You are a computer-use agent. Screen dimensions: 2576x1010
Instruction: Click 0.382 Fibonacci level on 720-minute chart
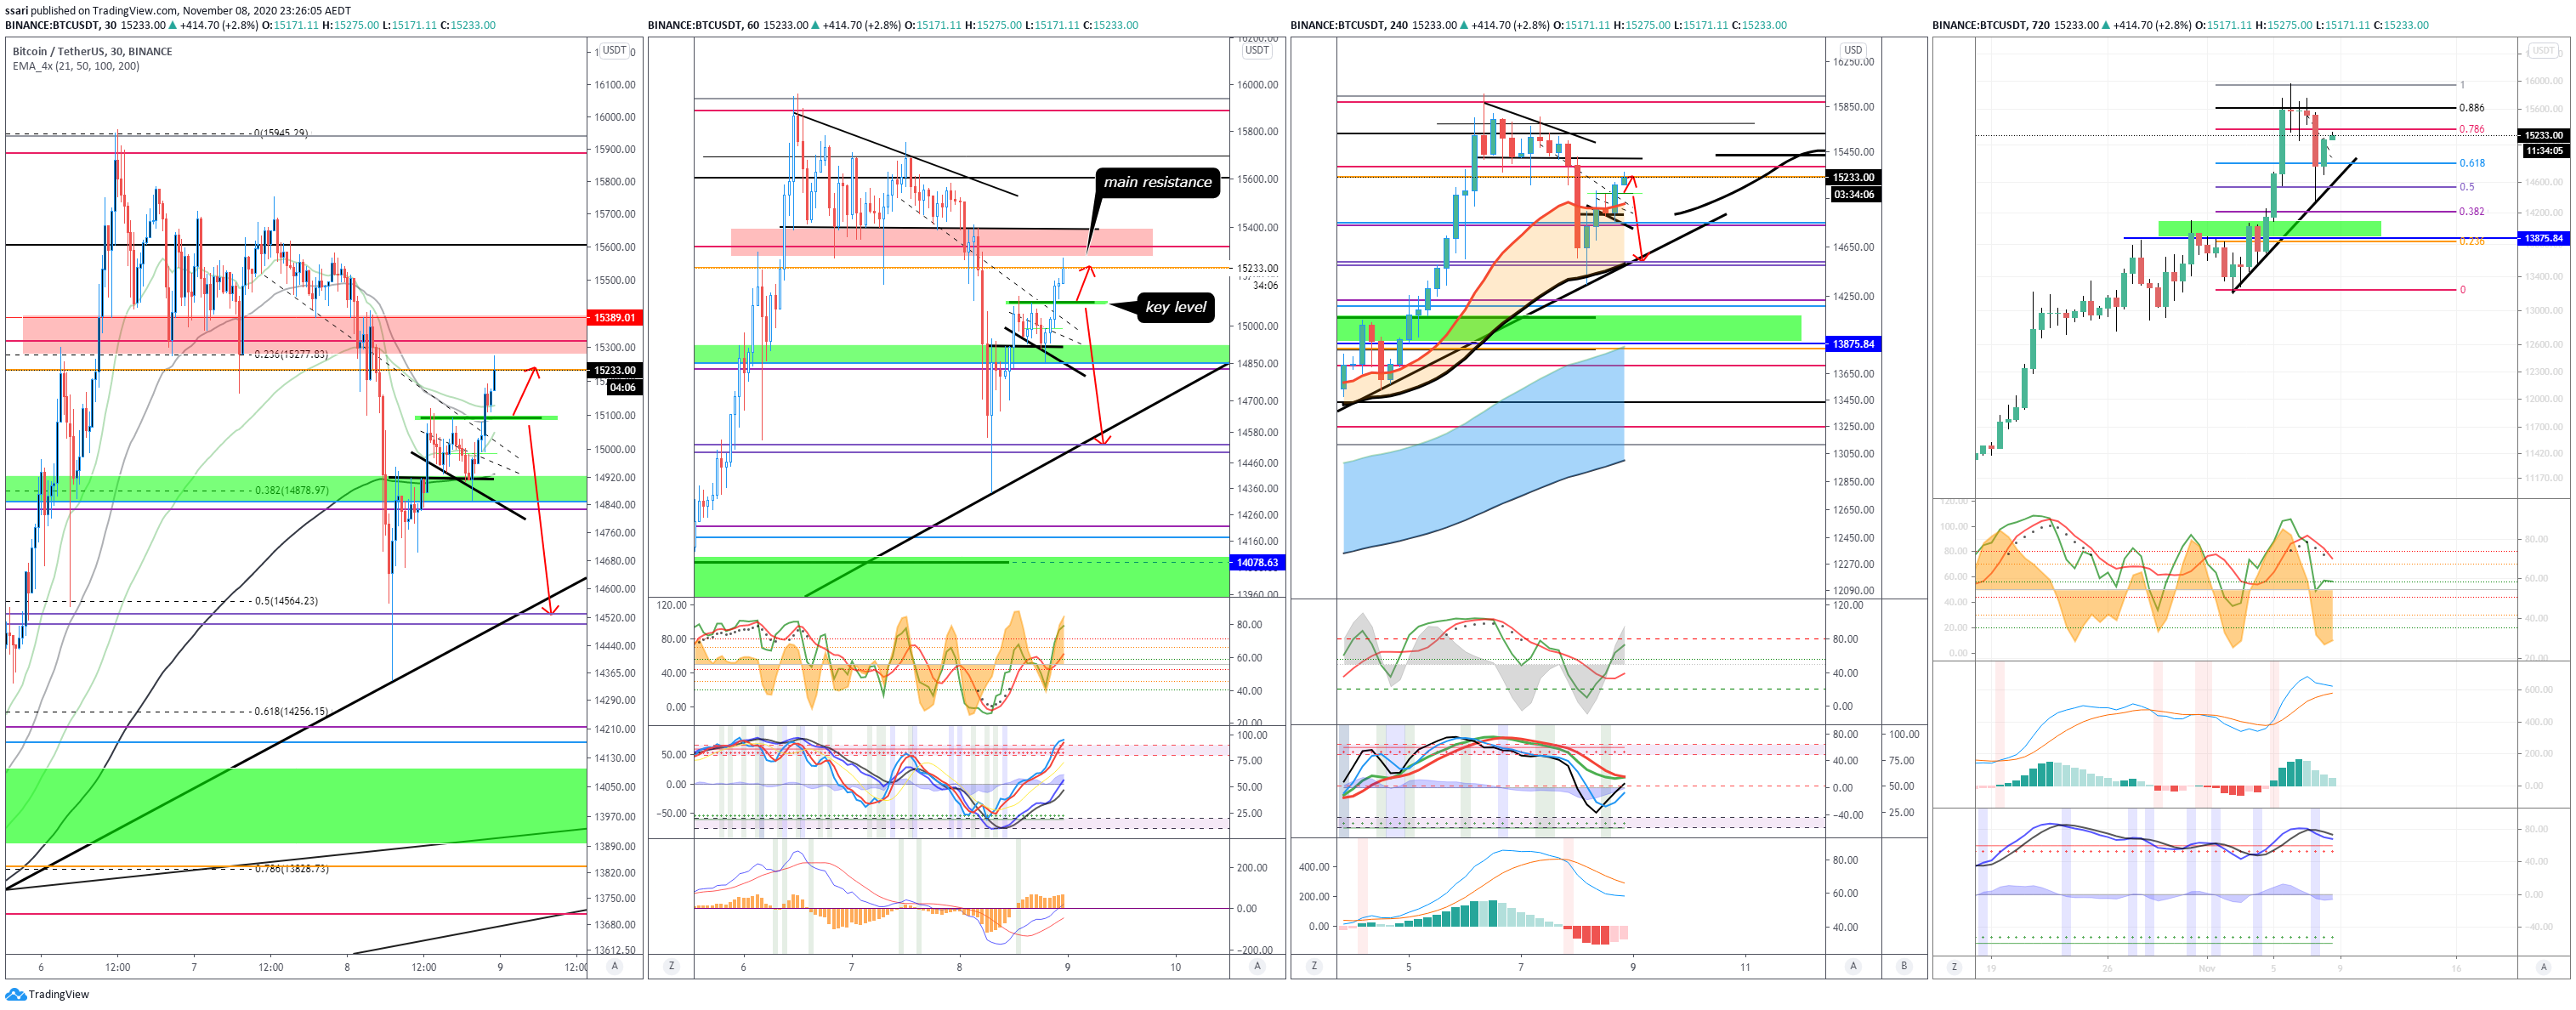coord(2471,211)
